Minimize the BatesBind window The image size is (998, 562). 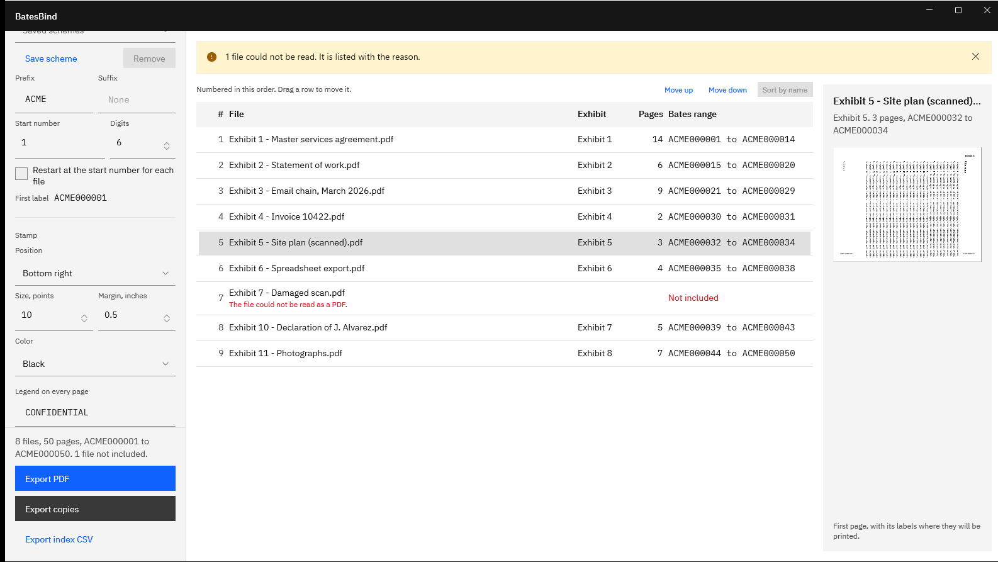coord(929,10)
